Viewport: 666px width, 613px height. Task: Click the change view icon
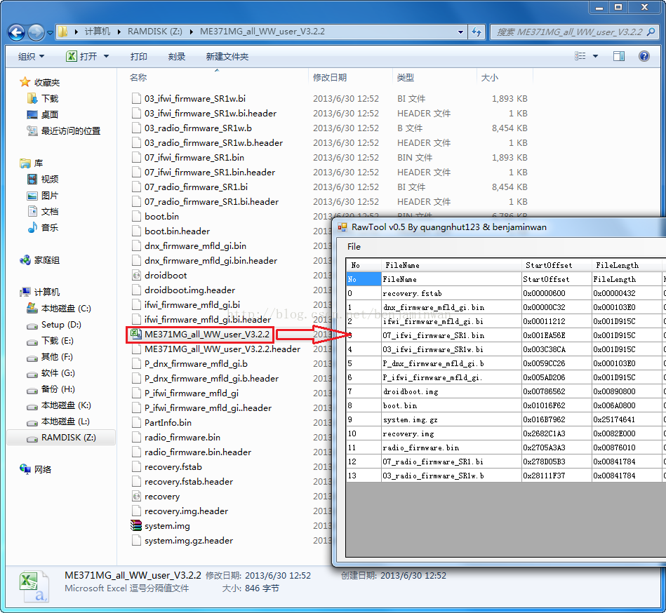580,56
